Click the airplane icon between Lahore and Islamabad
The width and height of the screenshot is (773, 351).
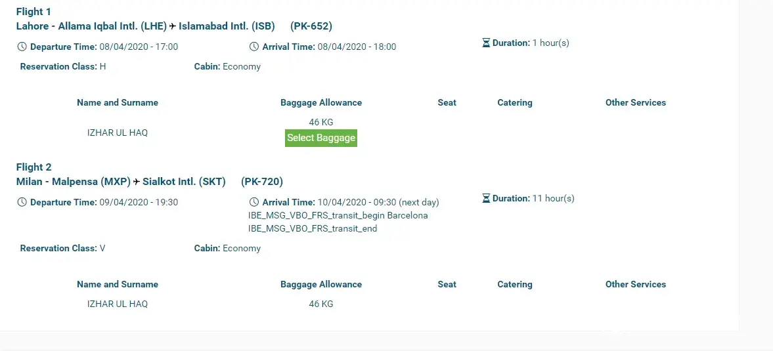173,27
